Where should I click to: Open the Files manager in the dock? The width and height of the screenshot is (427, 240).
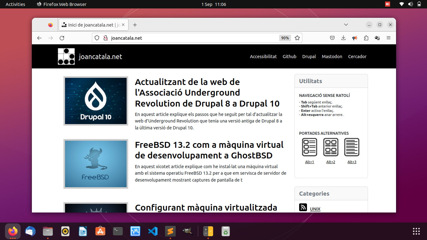point(48,231)
